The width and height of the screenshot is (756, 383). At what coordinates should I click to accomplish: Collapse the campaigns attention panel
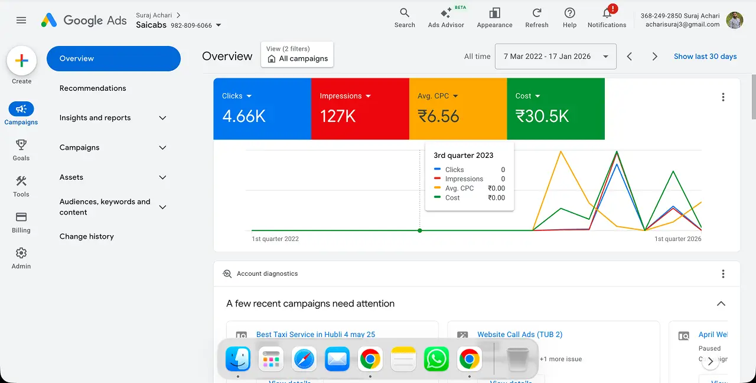[721, 303]
